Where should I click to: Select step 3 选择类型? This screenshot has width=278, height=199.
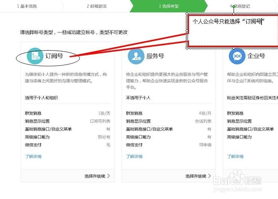click(x=169, y=6)
